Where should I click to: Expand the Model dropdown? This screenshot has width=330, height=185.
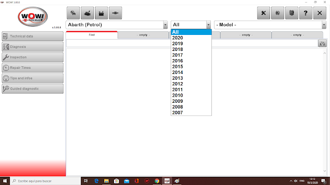pos(324,25)
